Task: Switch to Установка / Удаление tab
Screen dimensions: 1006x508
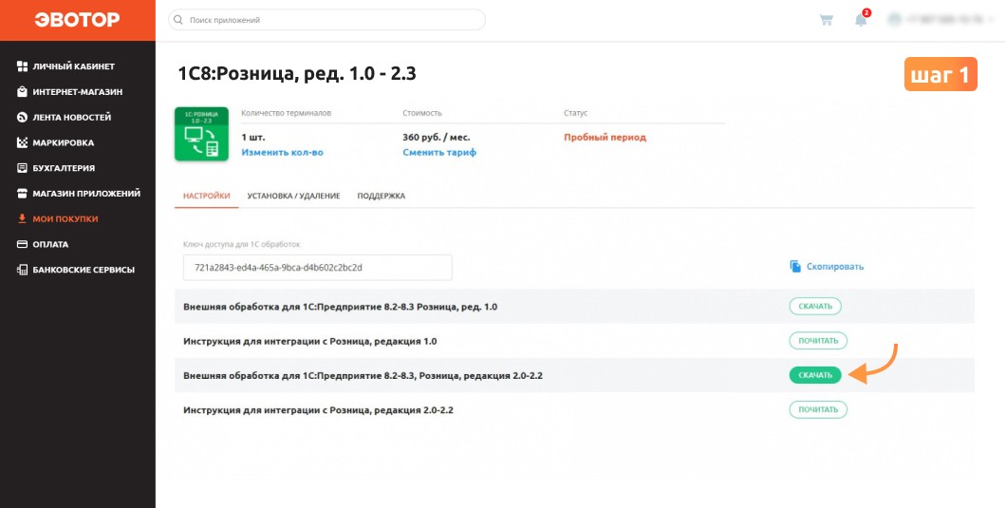Action: (x=294, y=196)
